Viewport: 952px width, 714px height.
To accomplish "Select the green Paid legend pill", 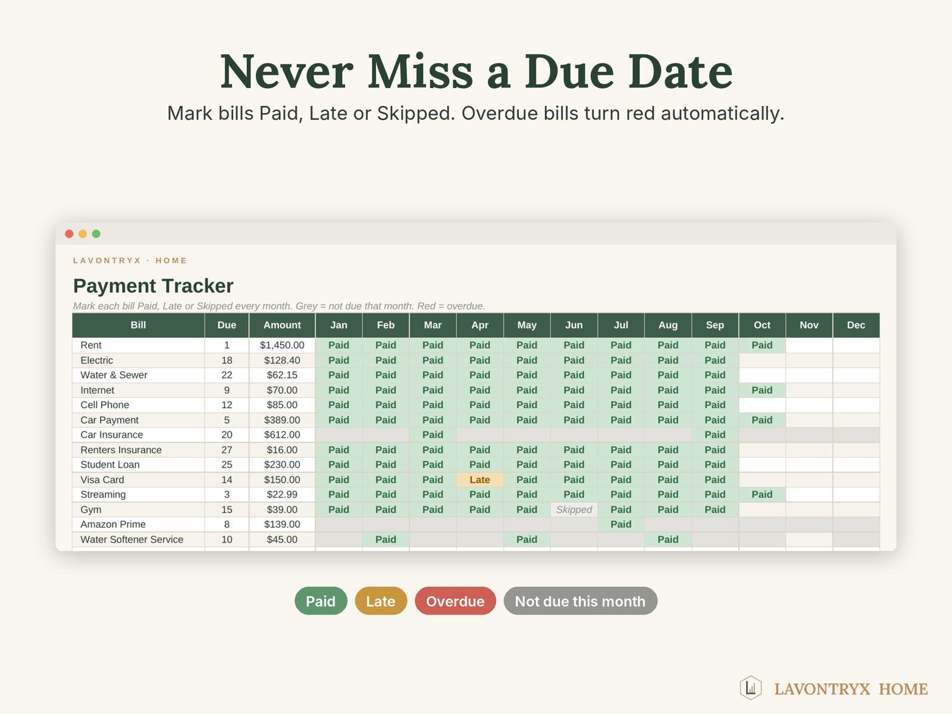I will pyautogui.click(x=321, y=601).
